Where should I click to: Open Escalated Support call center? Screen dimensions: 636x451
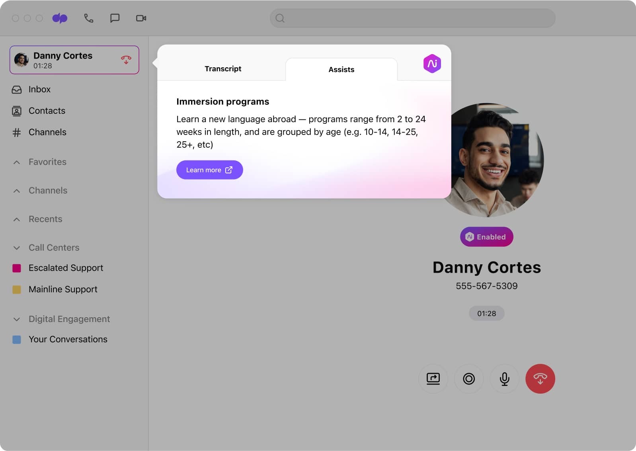click(66, 268)
